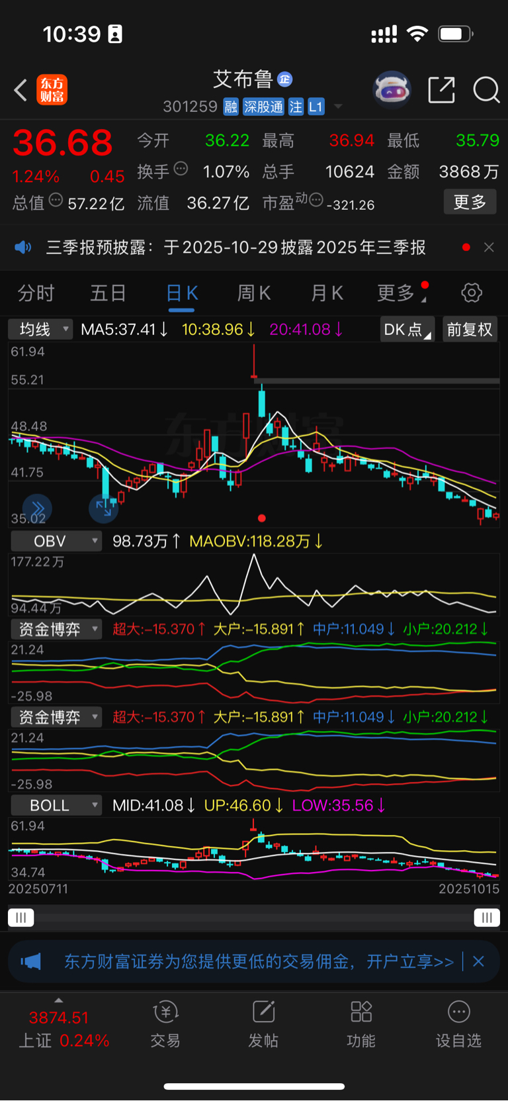Close the brokerage promo banner
Image resolution: width=508 pixels, height=1101 pixels.
479,961
